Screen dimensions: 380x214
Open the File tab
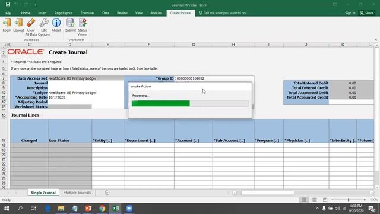coord(8,13)
